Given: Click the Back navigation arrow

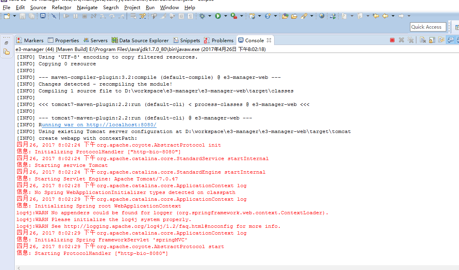Looking at the screenshot, I should coord(385,16).
